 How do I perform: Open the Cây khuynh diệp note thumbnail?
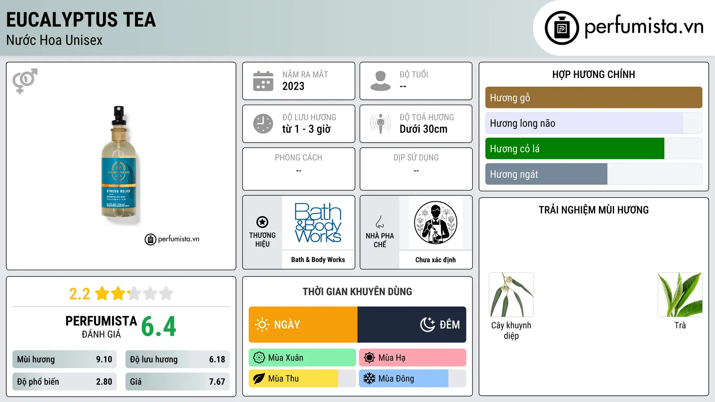click(511, 295)
